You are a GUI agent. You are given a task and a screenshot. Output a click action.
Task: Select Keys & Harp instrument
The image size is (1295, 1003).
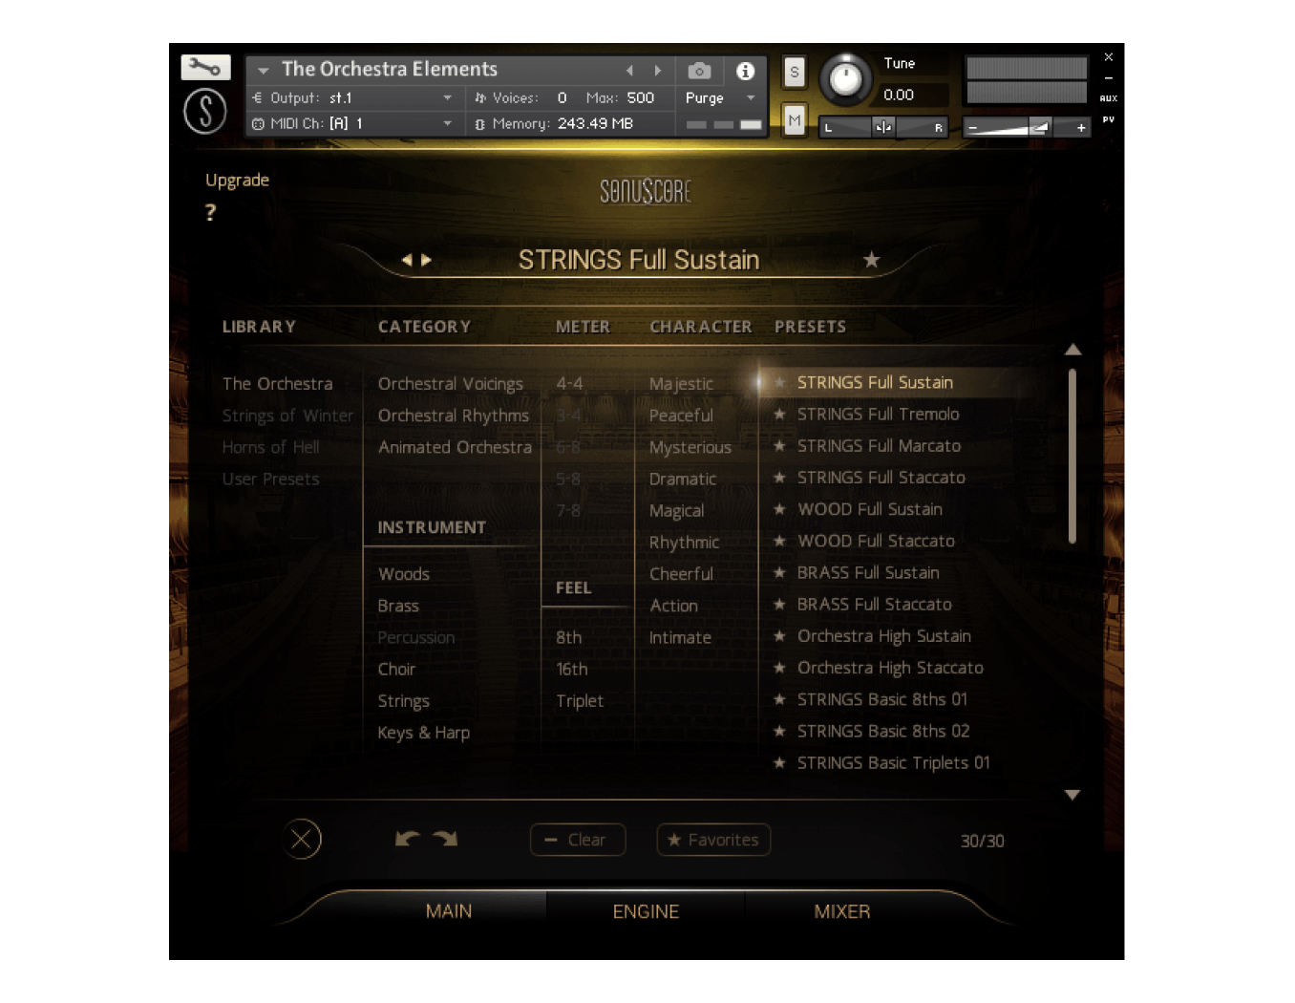tap(423, 733)
